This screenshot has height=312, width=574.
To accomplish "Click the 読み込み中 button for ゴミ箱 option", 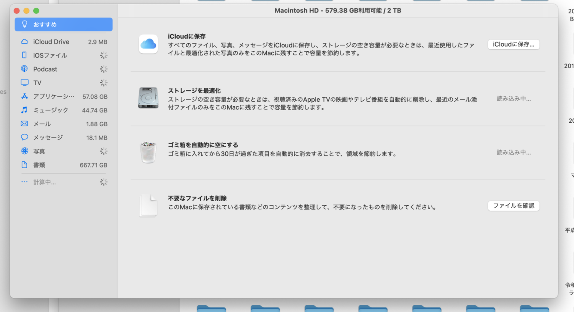I will click(514, 153).
